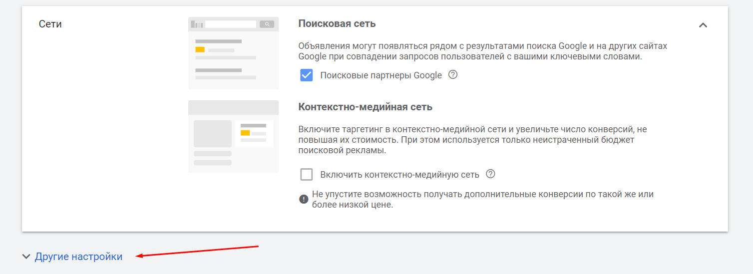Image resolution: width=753 pixels, height=274 pixels.
Task: Select the Сети section title
Action: [x=50, y=24]
